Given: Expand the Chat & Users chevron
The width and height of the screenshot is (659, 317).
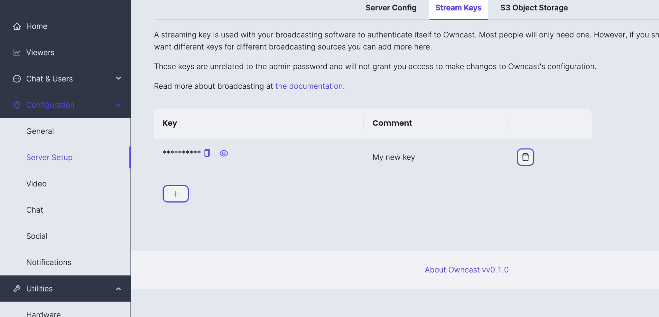Looking at the screenshot, I should tap(118, 78).
